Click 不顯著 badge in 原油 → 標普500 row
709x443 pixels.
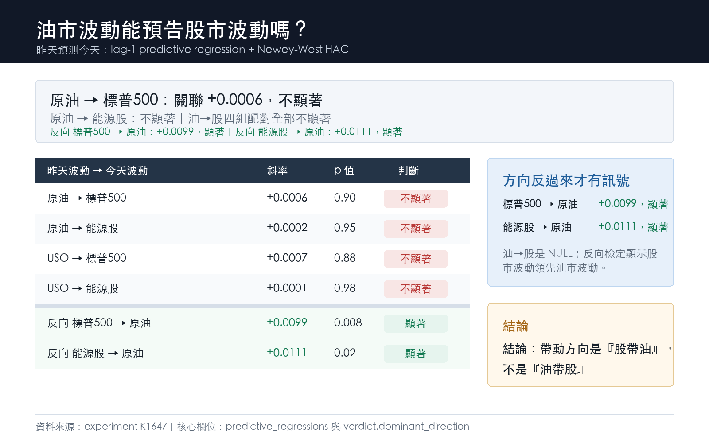point(416,198)
